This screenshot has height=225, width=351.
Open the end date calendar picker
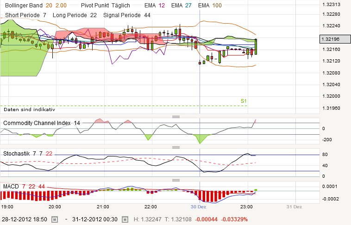point(124,219)
